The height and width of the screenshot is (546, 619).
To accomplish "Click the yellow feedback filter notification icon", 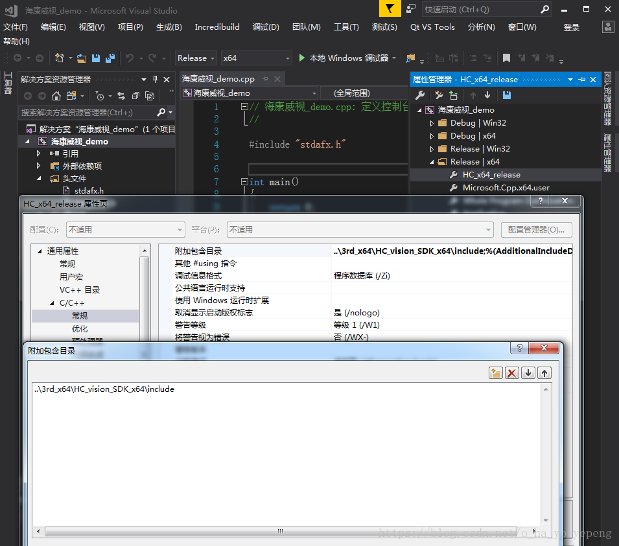I will coord(390,8).
